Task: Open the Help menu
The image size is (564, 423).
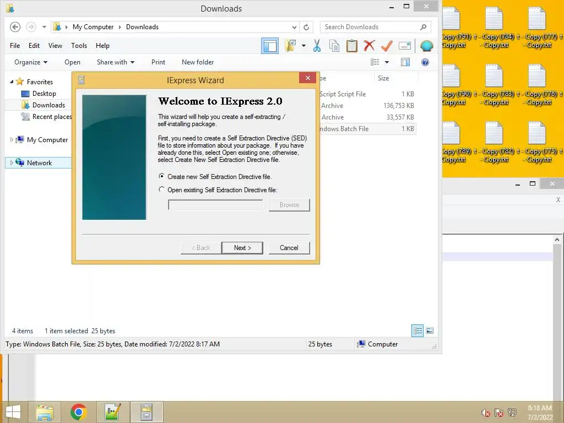Action: 102,46
